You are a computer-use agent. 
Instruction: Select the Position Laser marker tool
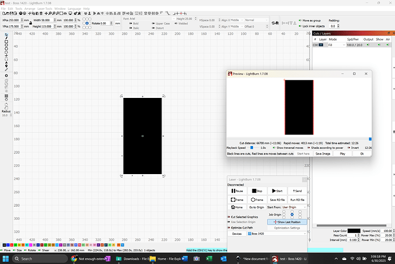[x=6, y=66]
